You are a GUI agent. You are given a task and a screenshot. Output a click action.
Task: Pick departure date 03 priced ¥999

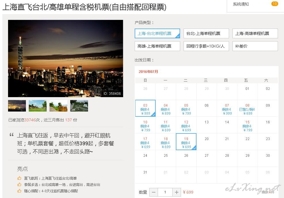145,108
